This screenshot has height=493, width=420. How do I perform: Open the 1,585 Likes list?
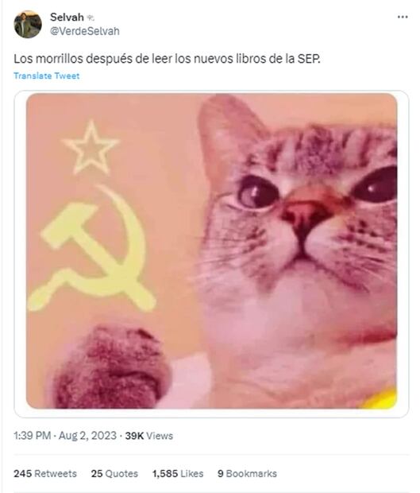click(178, 473)
